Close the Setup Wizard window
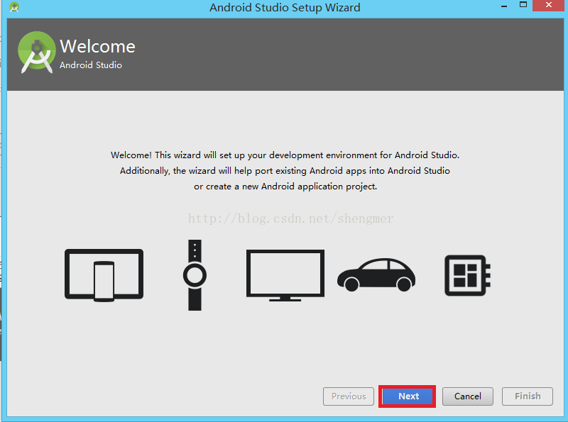The width and height of the screenshot is (568, 422). tap(549, 5)
